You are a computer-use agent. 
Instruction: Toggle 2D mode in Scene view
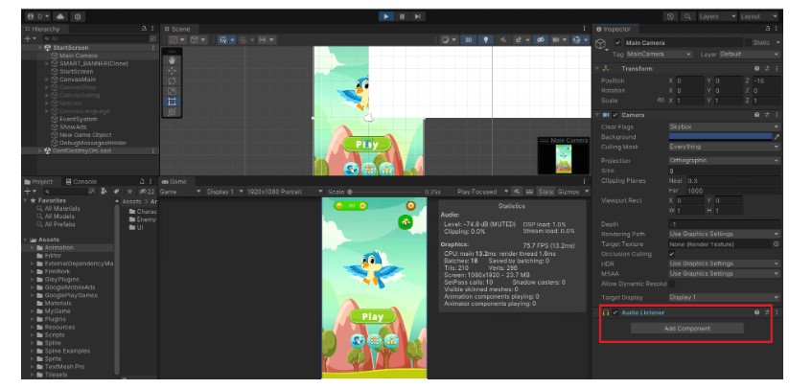click(x=469, y=40)
